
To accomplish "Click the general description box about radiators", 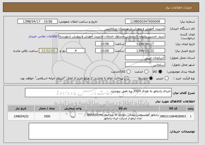I will click(98, 93).
